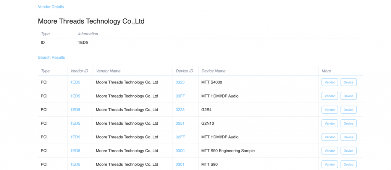Image resolution: width=391 pixels, height=170 pixels.
Task: Click the Type header in search results table
Action: tap(45, 71)
